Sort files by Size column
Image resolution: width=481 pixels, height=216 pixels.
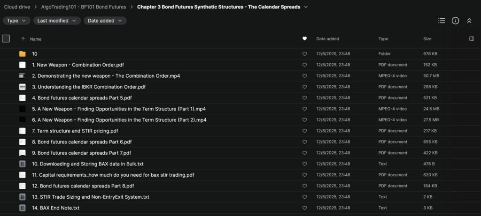coord(427,39)
